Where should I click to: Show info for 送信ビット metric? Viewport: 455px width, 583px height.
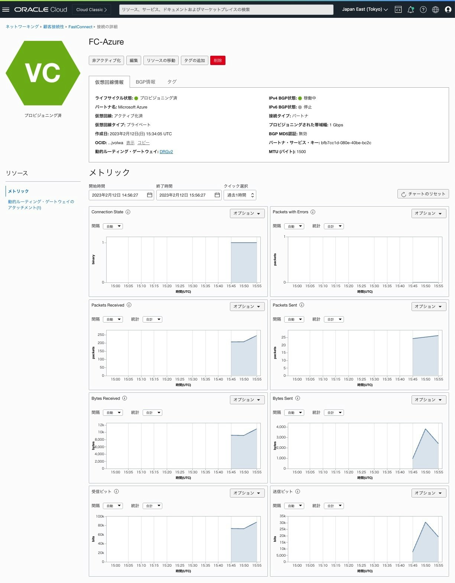298,491
